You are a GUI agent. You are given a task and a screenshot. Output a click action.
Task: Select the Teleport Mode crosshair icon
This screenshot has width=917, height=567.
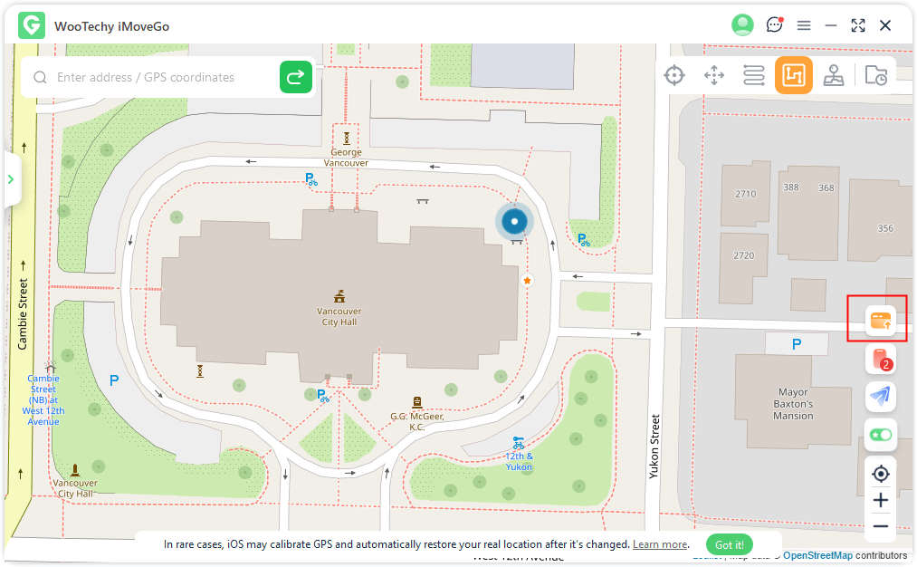pyautogui.click(x=674, y=75)
